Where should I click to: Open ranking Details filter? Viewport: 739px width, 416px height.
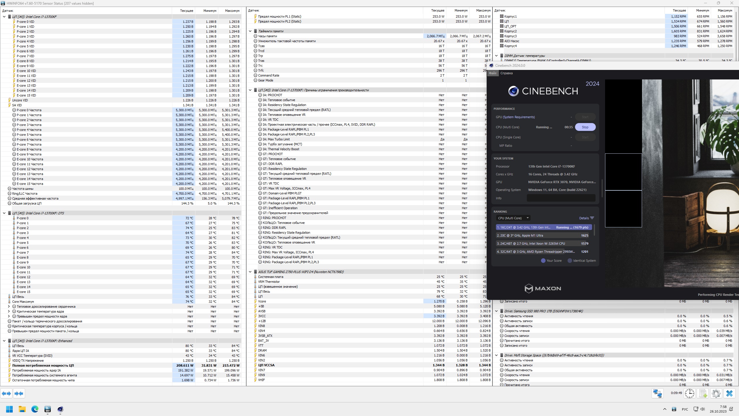coord(586,218)
